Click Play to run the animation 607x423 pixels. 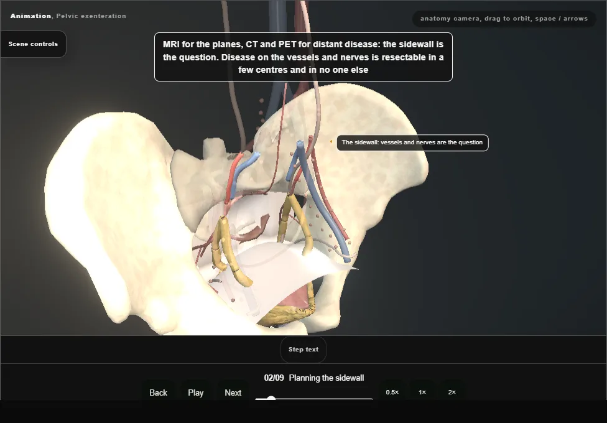pyautogui.click(x=196, y=393)
